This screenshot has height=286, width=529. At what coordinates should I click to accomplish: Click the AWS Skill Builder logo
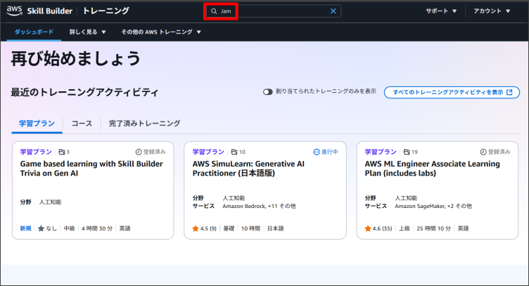click(x=42, y=11)
